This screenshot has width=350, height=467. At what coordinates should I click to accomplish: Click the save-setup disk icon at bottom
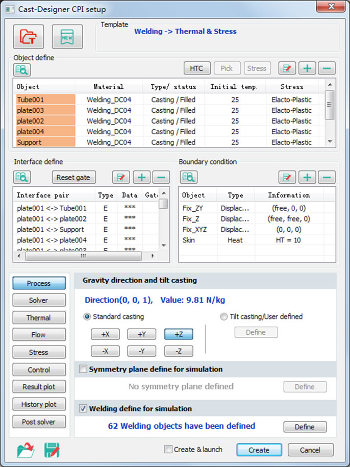(x=52, y=450)
